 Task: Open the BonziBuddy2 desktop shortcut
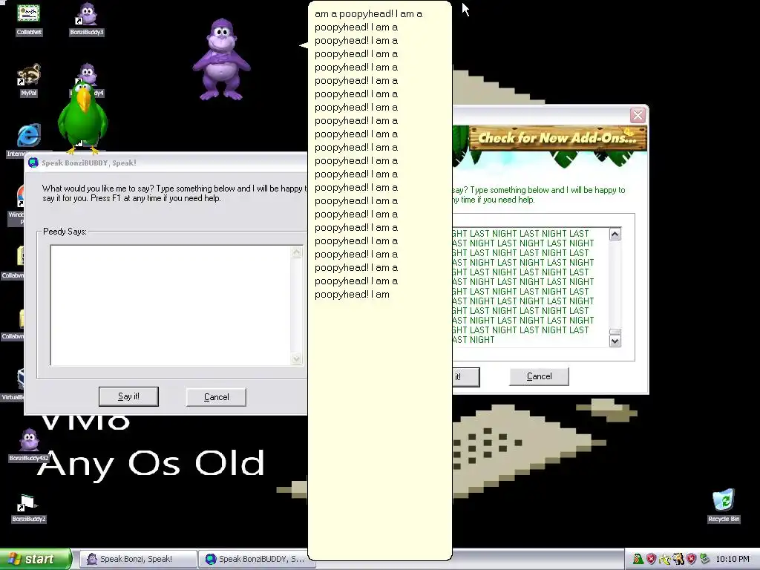pyautogui.click(x=29, y=508)
